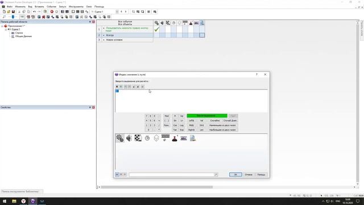Switch dialog object list to first view mode
This screenshot has height=205, width=364.
pyautogui.click(x=117, y=175)
